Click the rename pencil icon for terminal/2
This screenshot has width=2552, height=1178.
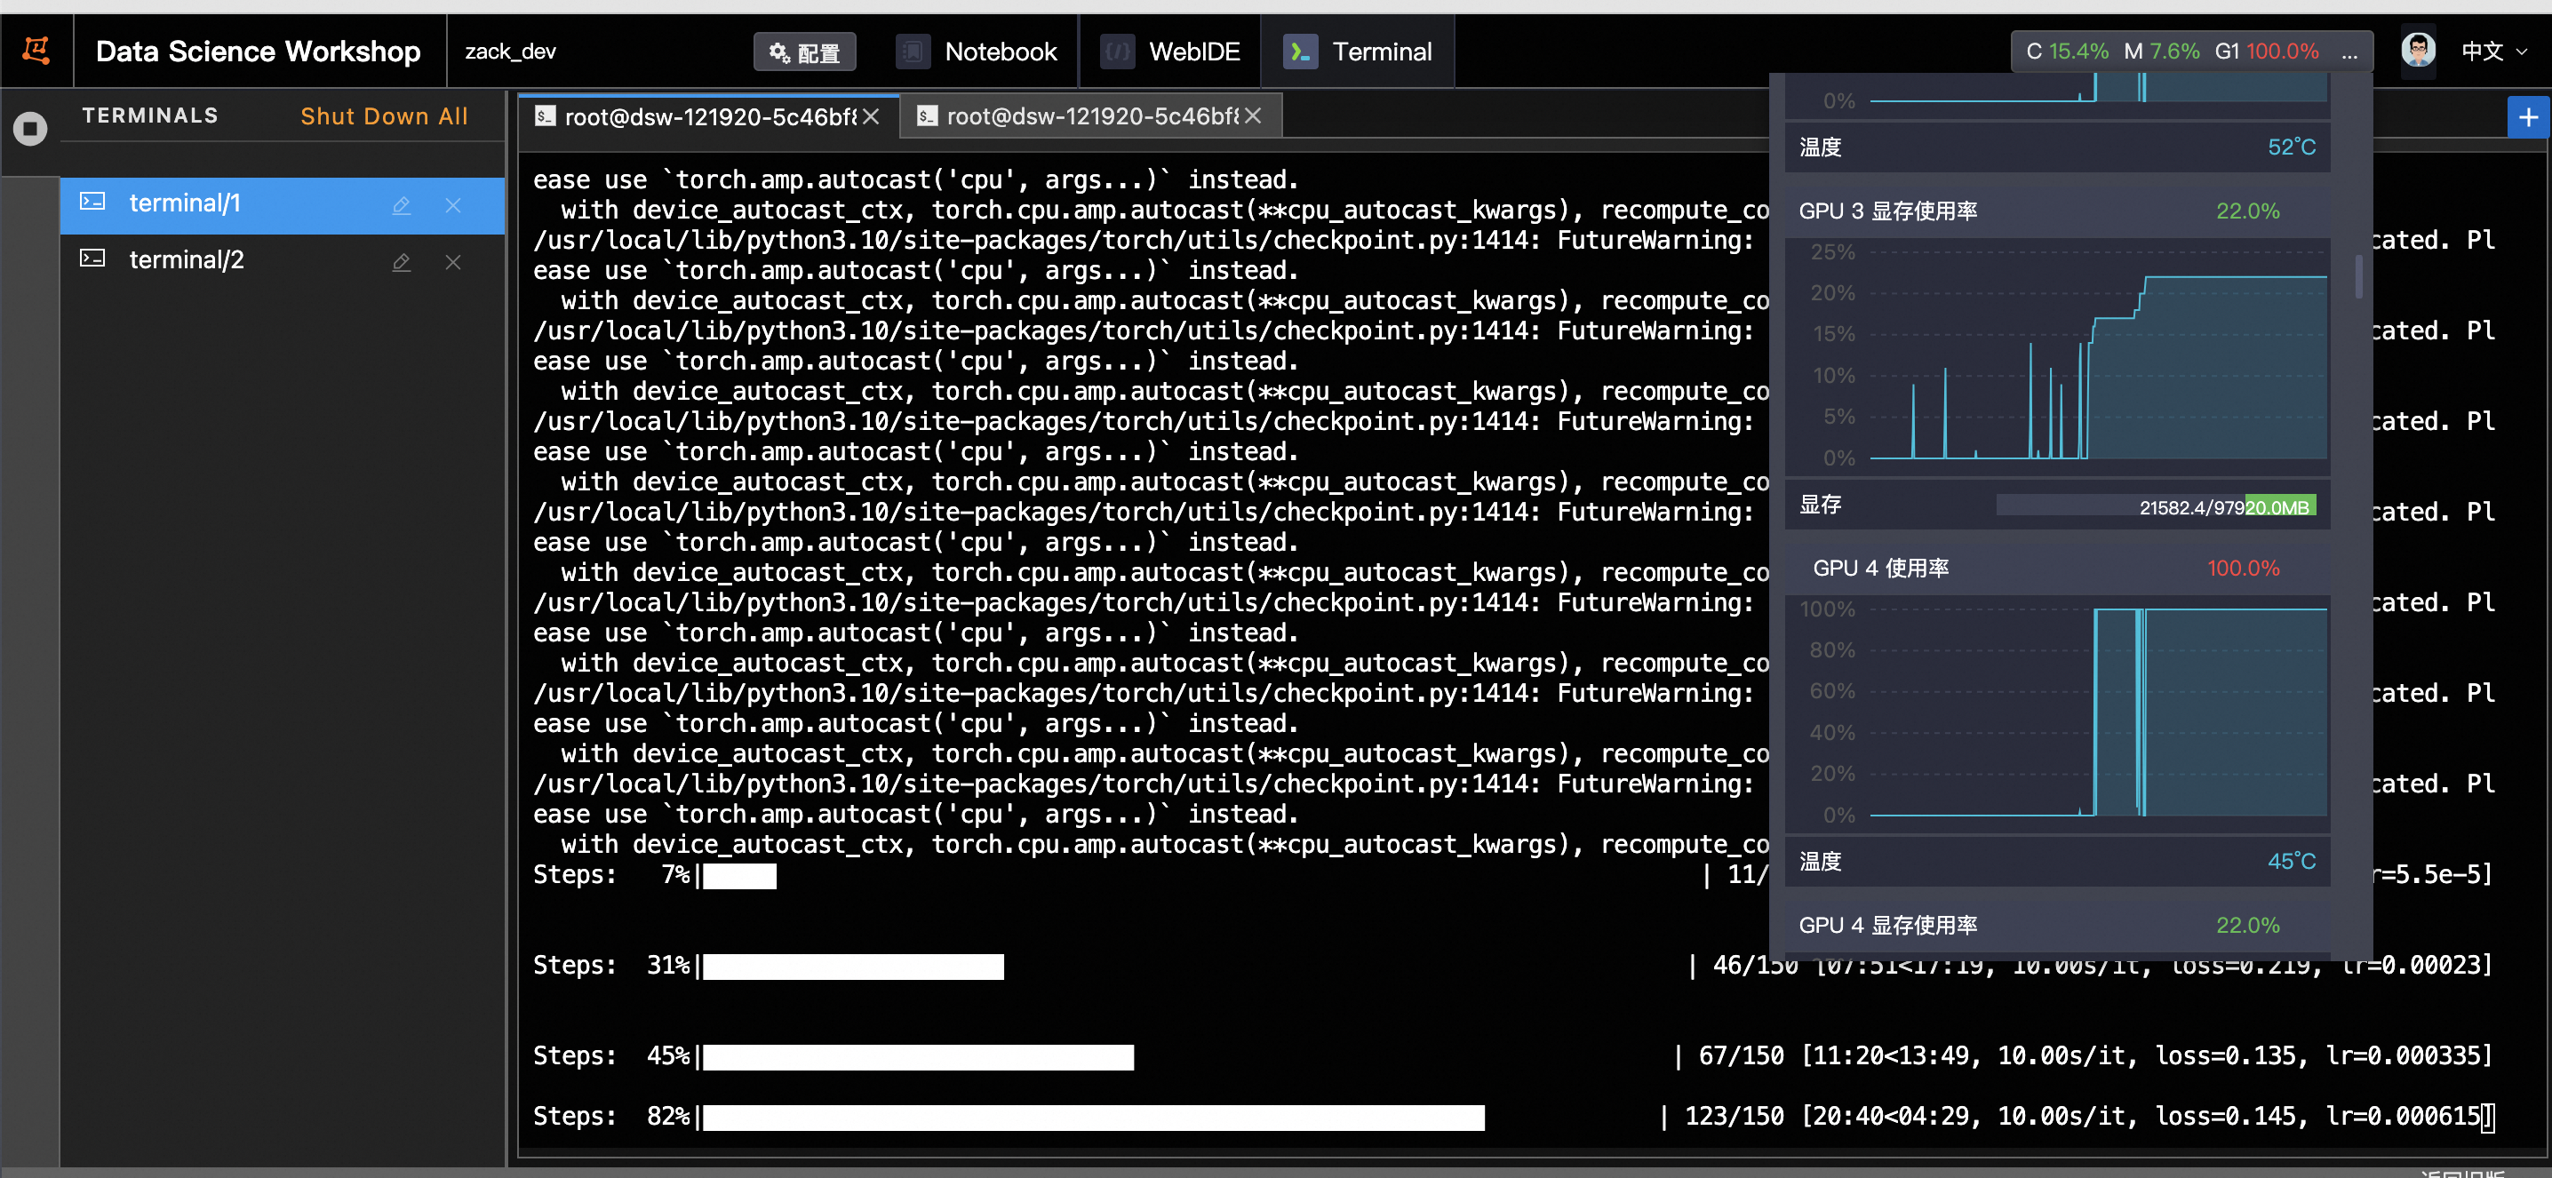pyautogui.click(x=402, y=261)
